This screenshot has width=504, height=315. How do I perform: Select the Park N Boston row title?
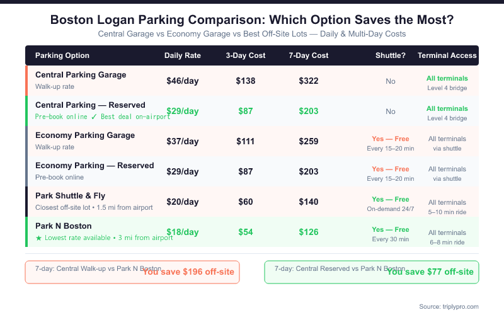(x=64, y=226)
